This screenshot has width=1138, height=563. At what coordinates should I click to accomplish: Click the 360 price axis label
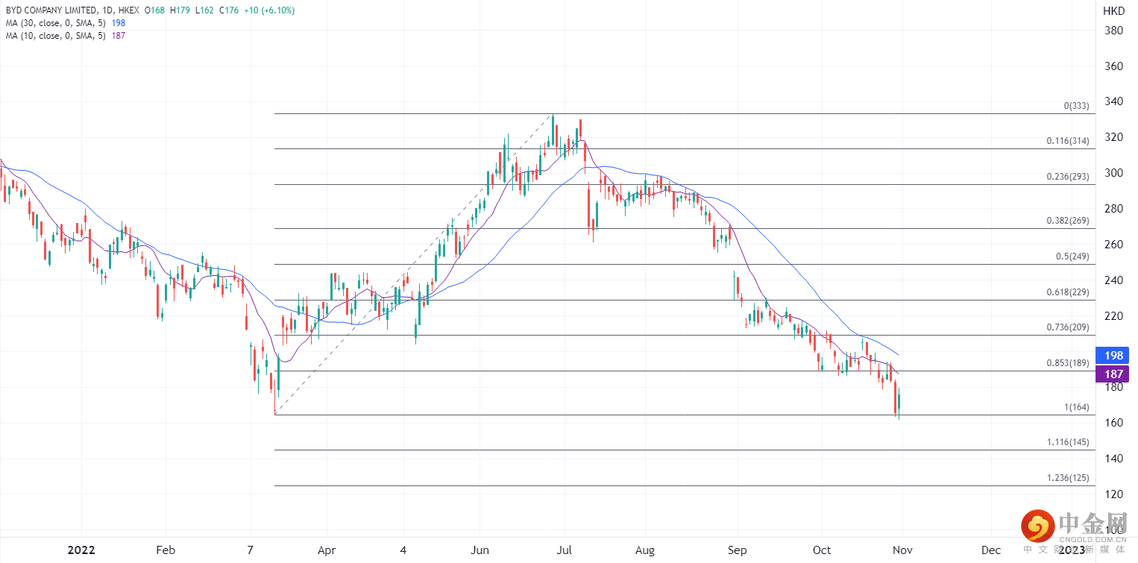1114,66
